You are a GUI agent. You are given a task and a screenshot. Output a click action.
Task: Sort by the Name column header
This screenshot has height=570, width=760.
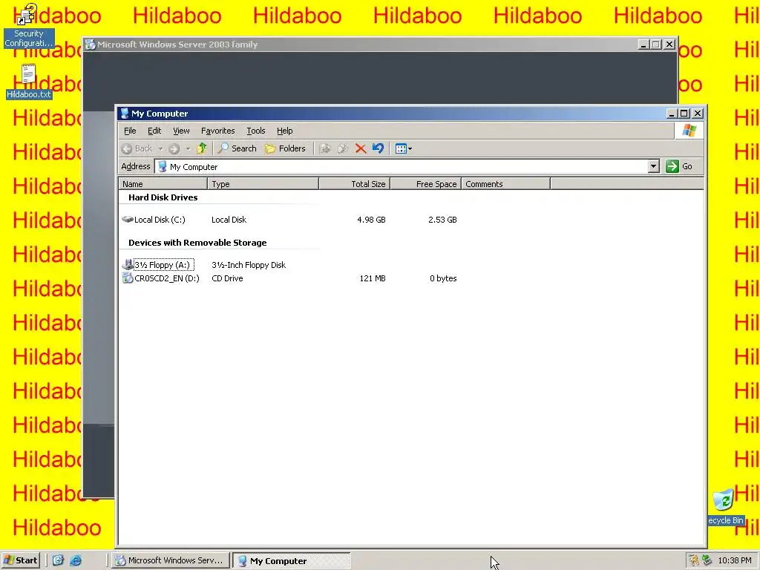click(x=163, y=184)
